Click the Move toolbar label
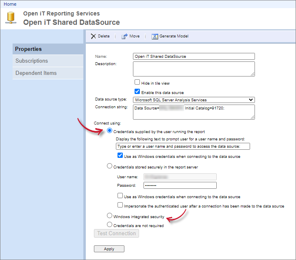Screen dimensions: 296x260 [x=135, y=36]
